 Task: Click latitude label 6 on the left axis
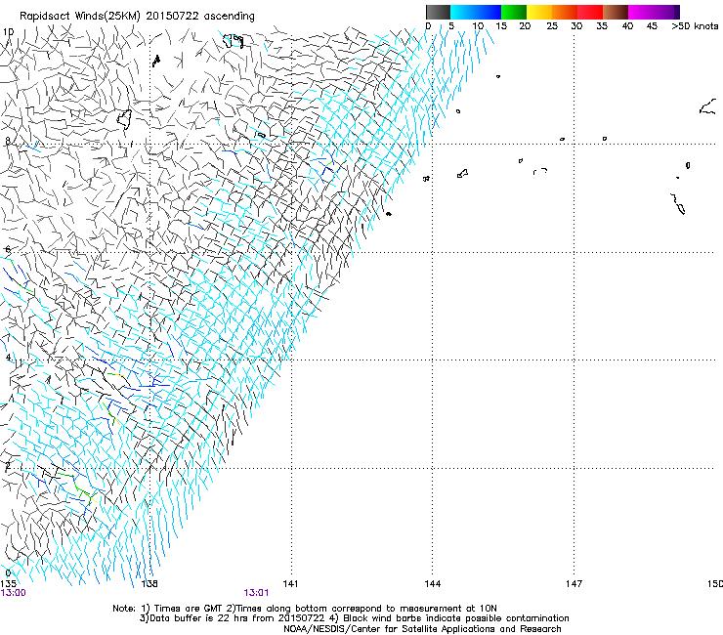(8, 249)
